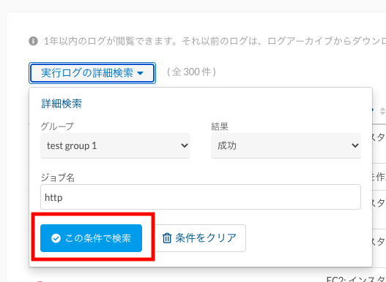Search with この条件で検索 button
386x282 pixels.
[x=91, y=238]
